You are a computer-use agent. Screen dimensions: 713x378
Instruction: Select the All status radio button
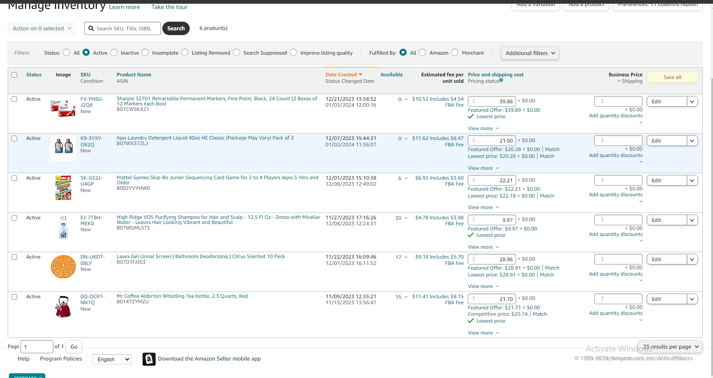[x=67, y=52]
